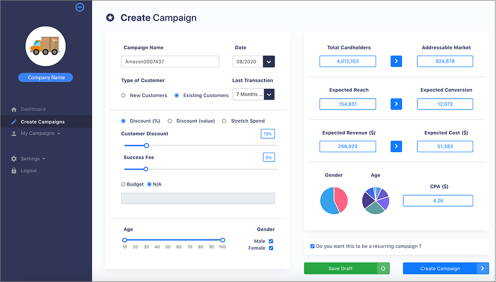The height and width of the screenshot is (282, 496).
Task: Click arrow between Total Cardholders and Addressable Market
Action: 396,61
